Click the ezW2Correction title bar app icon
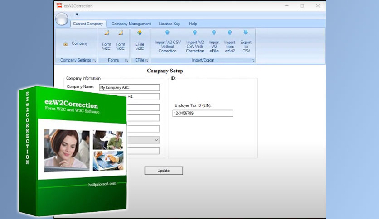379x219 pixels. (x=59, y=5)
